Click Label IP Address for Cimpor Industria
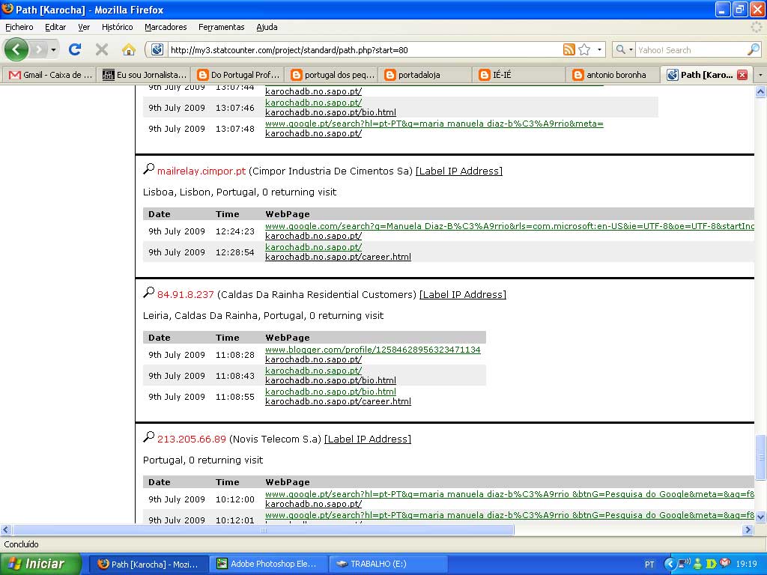 pos(459,171)
